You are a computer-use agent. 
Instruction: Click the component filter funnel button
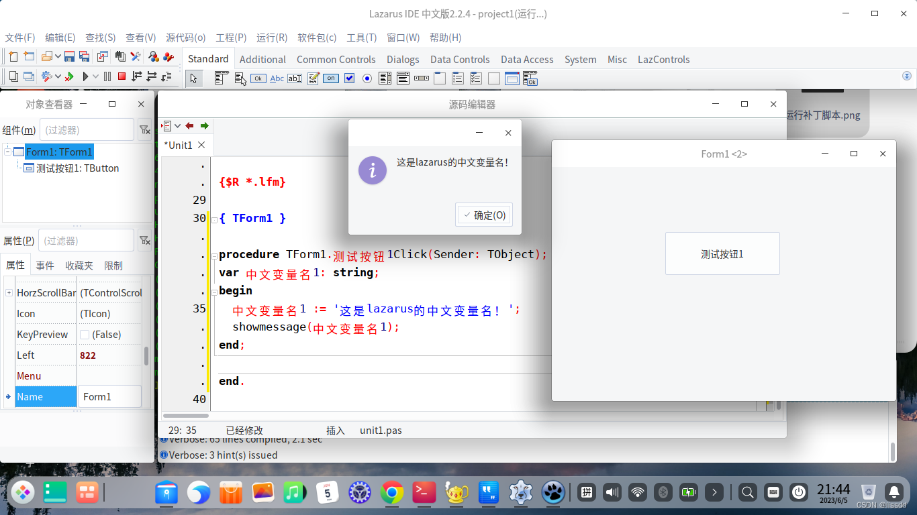click(x=144, y=130)
